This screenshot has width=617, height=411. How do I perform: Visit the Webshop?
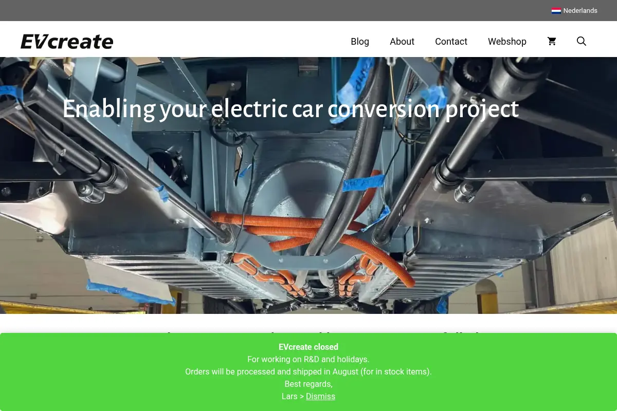tap(507, 42)
